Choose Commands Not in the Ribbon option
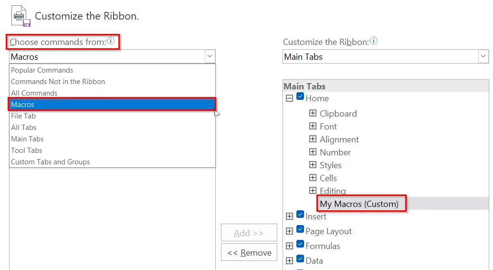The width and height of the screenshot is (493, 270). [x=112, y=82]
